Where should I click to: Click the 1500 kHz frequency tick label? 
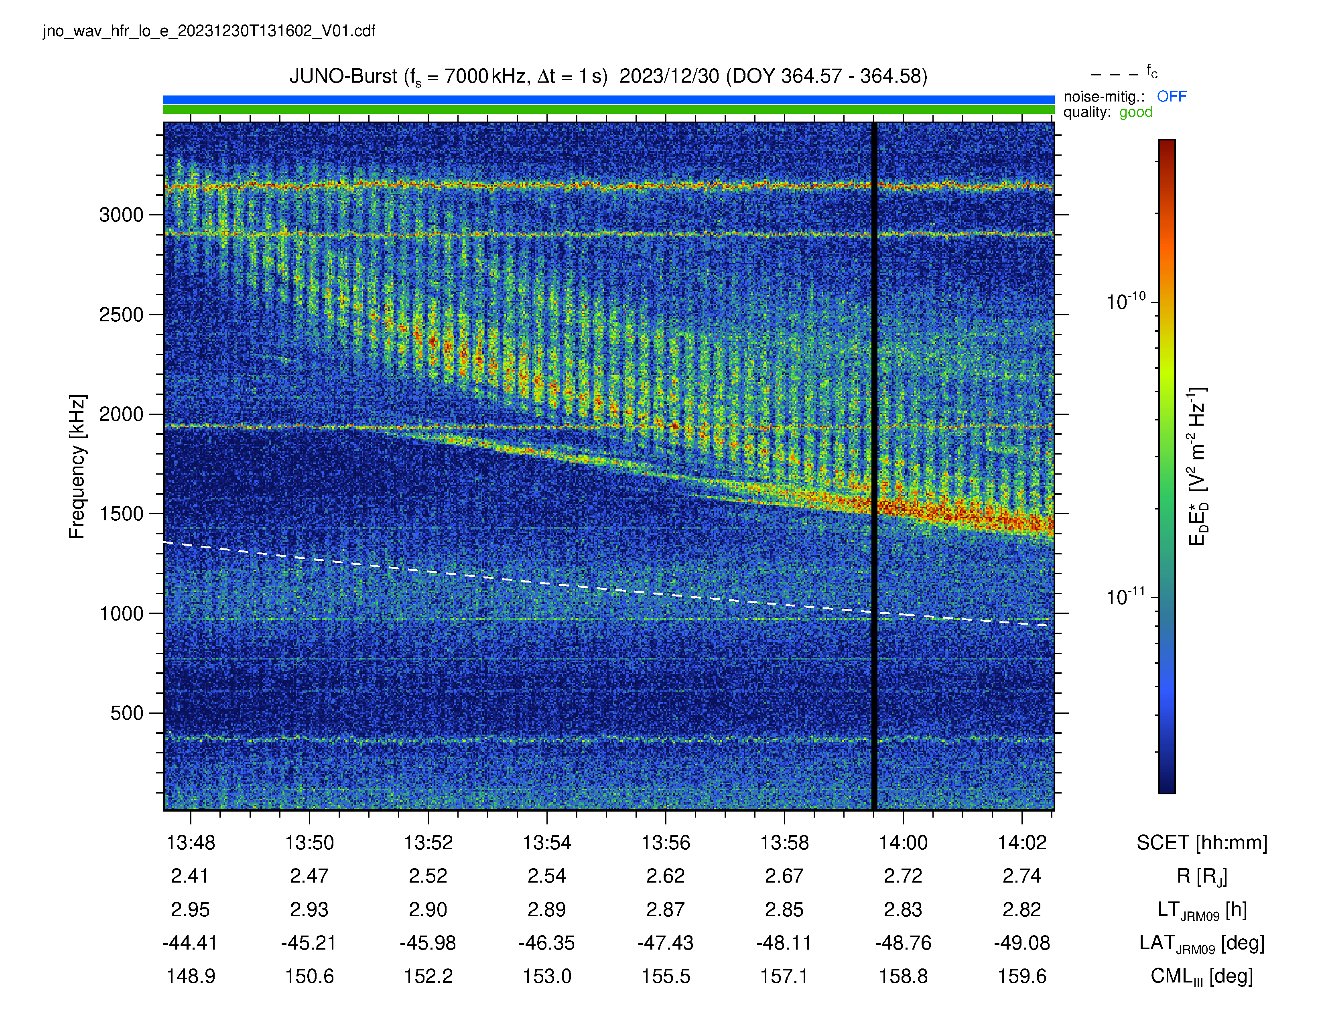click(121, 514)
